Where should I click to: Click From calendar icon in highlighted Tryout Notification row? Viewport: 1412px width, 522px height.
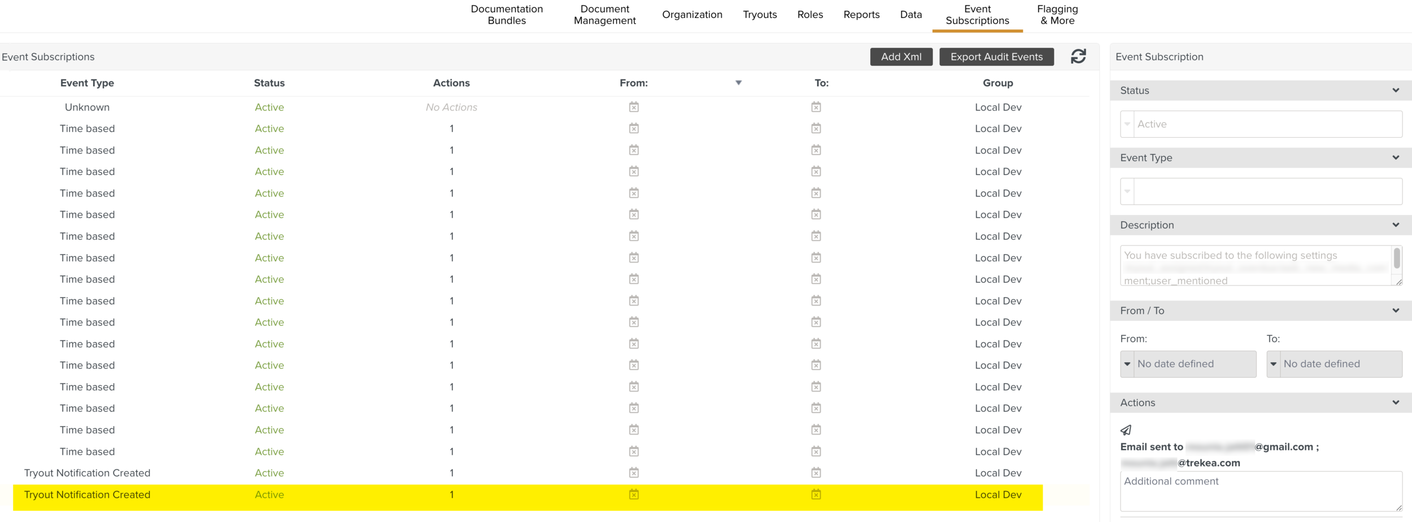(634, 494)
